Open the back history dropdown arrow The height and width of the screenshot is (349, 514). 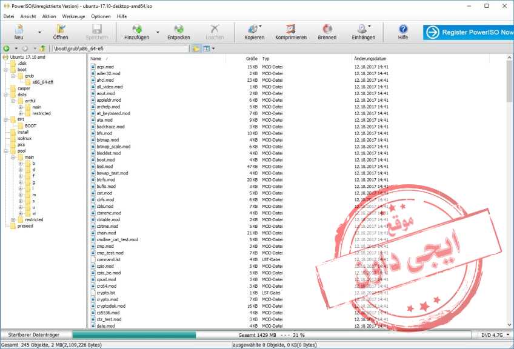pyautogui.click(x=16, y=48)
